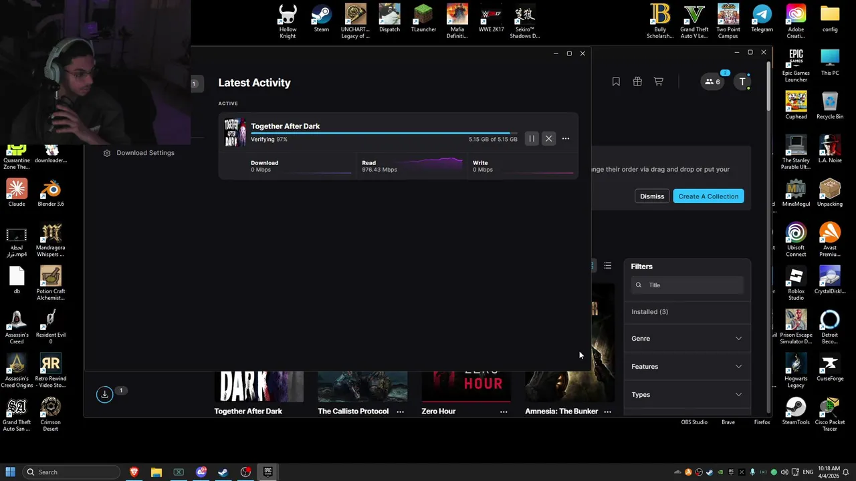Image resolution: width=856 pixels, height=481 pixels.
Task: Open UNCHARTED Legacy desktop shortcut
Action: pyautogui.click(x=355, y=21)
